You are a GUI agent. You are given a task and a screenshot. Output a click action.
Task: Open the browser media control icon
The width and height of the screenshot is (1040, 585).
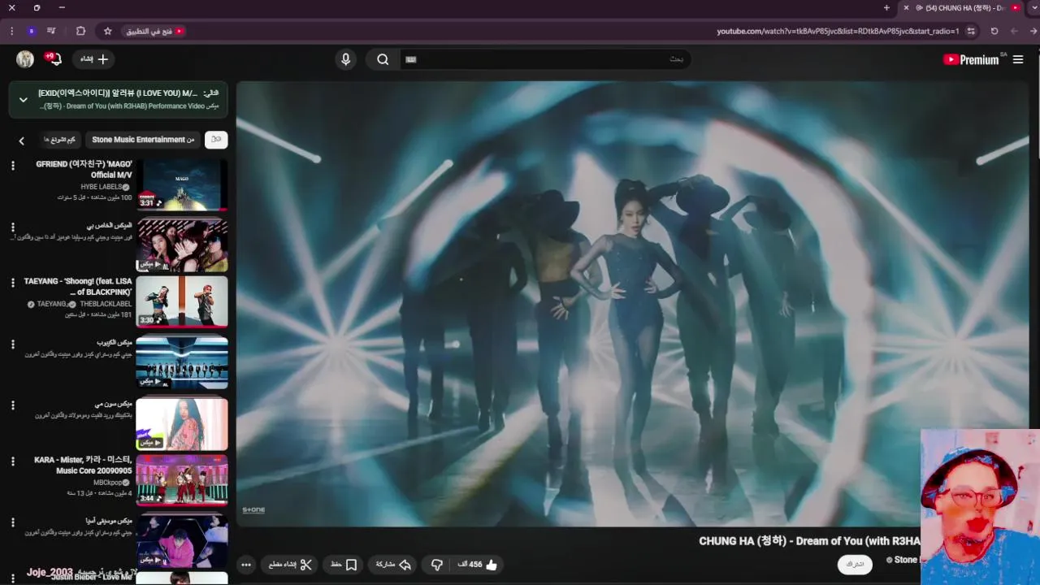click(x=52, y=31)
